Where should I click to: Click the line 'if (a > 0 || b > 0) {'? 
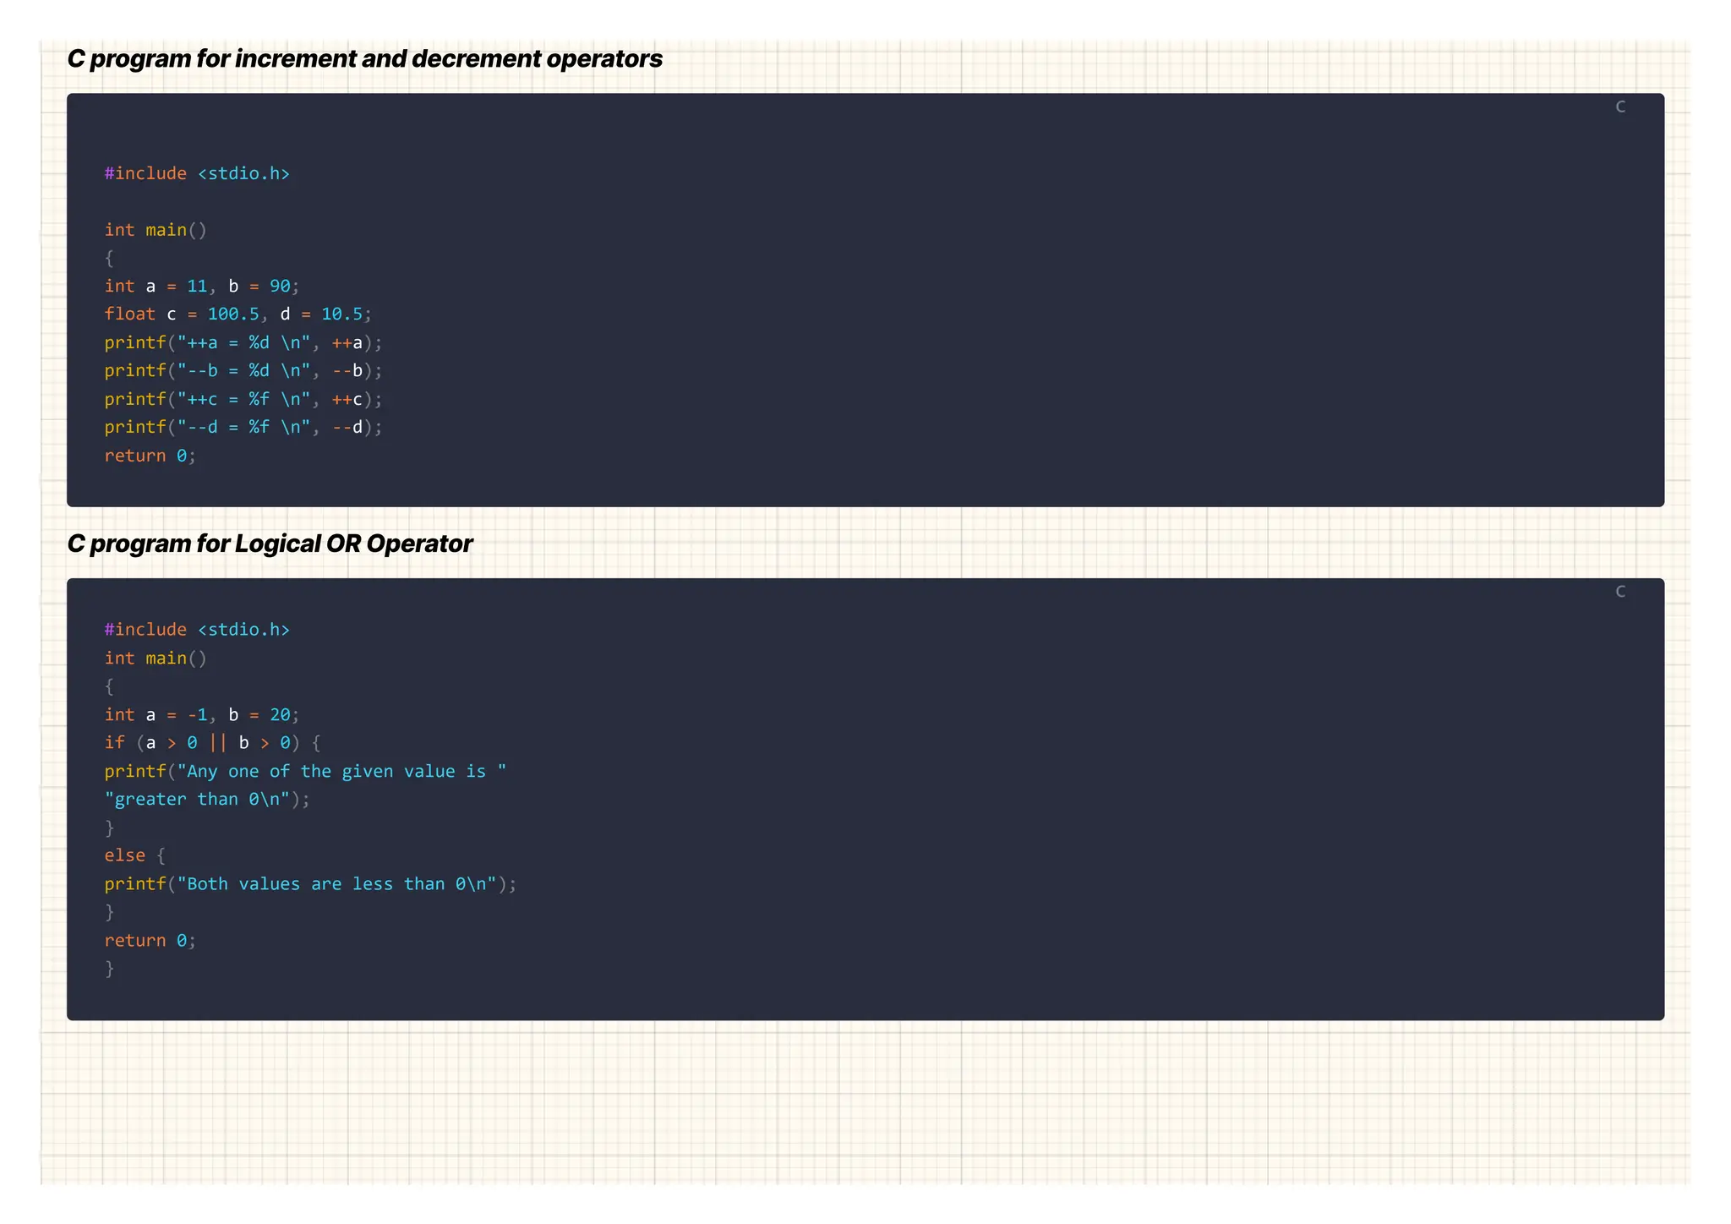coord(212,743)
